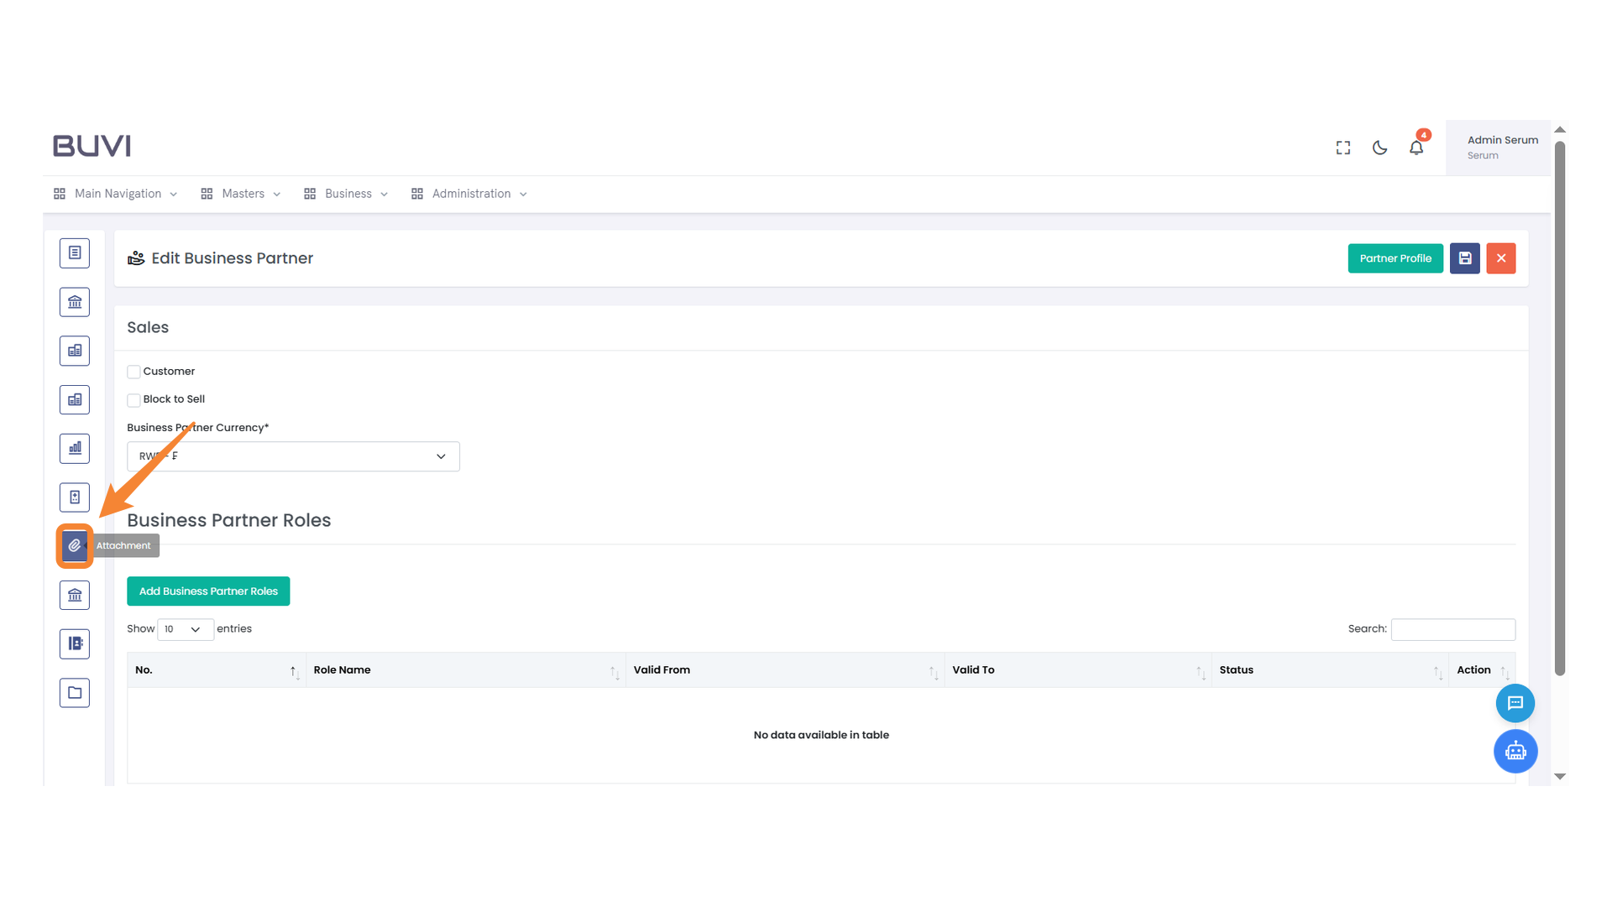Open the notification bell
1612x906 pixels.
(x=1416, y=148)
